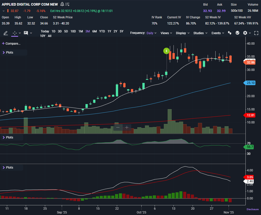Select the 3M time range

88,31
